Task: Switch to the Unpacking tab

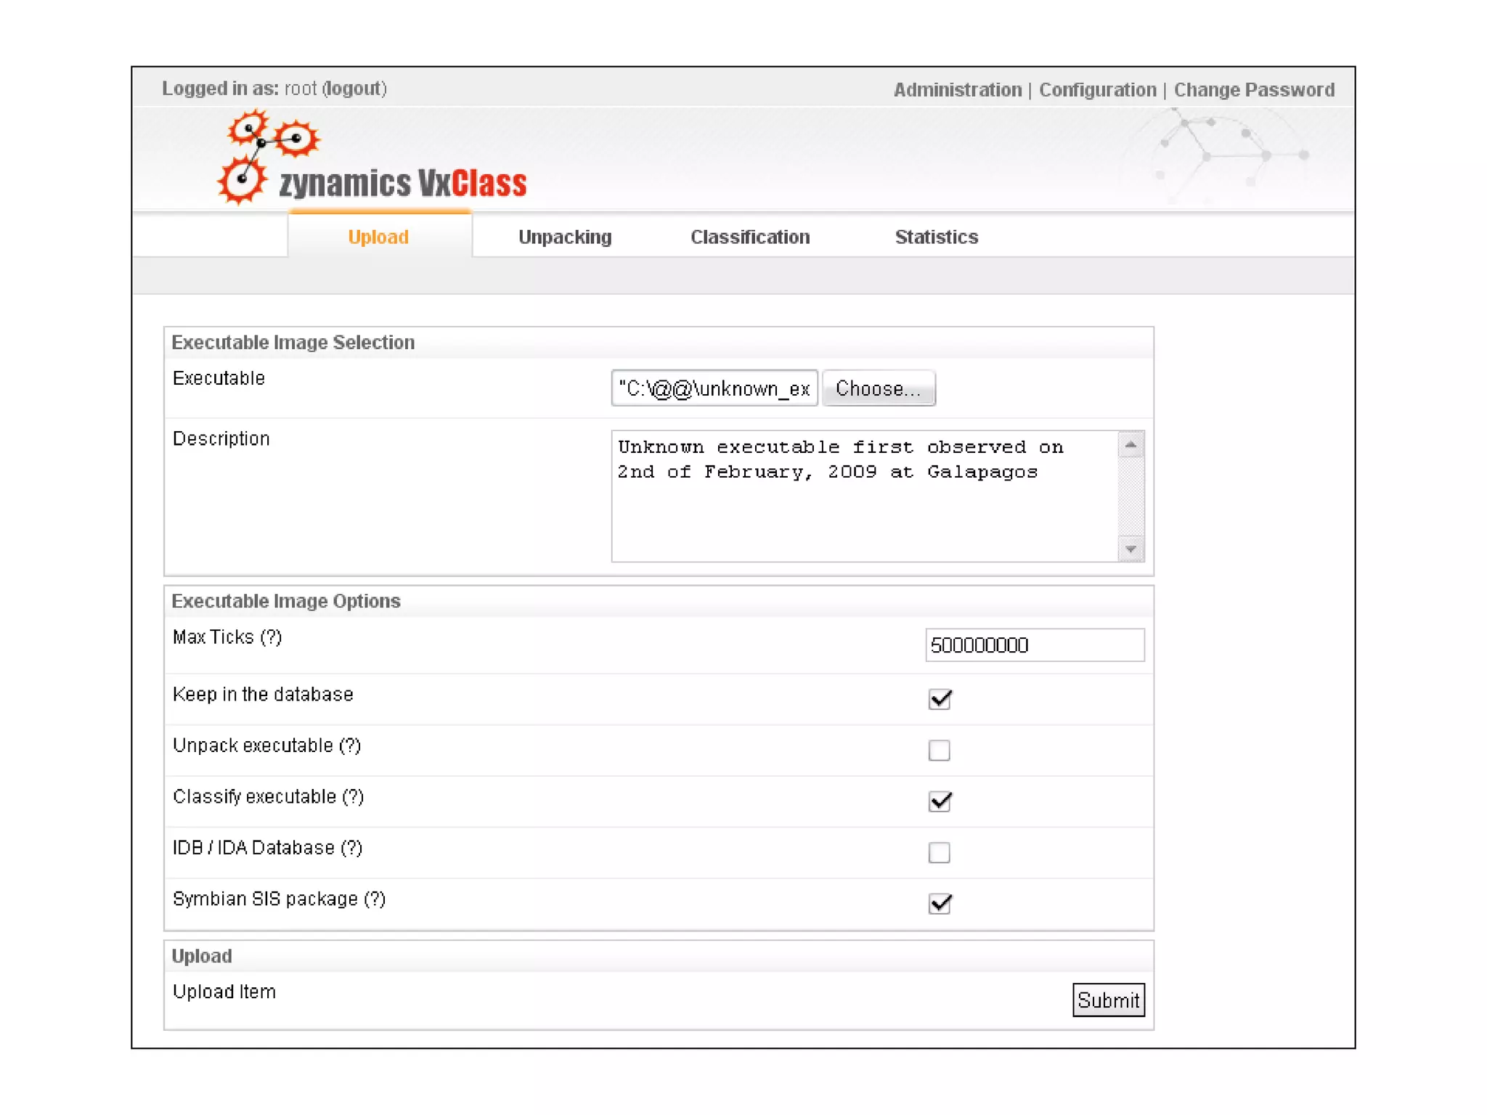Action: point(564,237)
